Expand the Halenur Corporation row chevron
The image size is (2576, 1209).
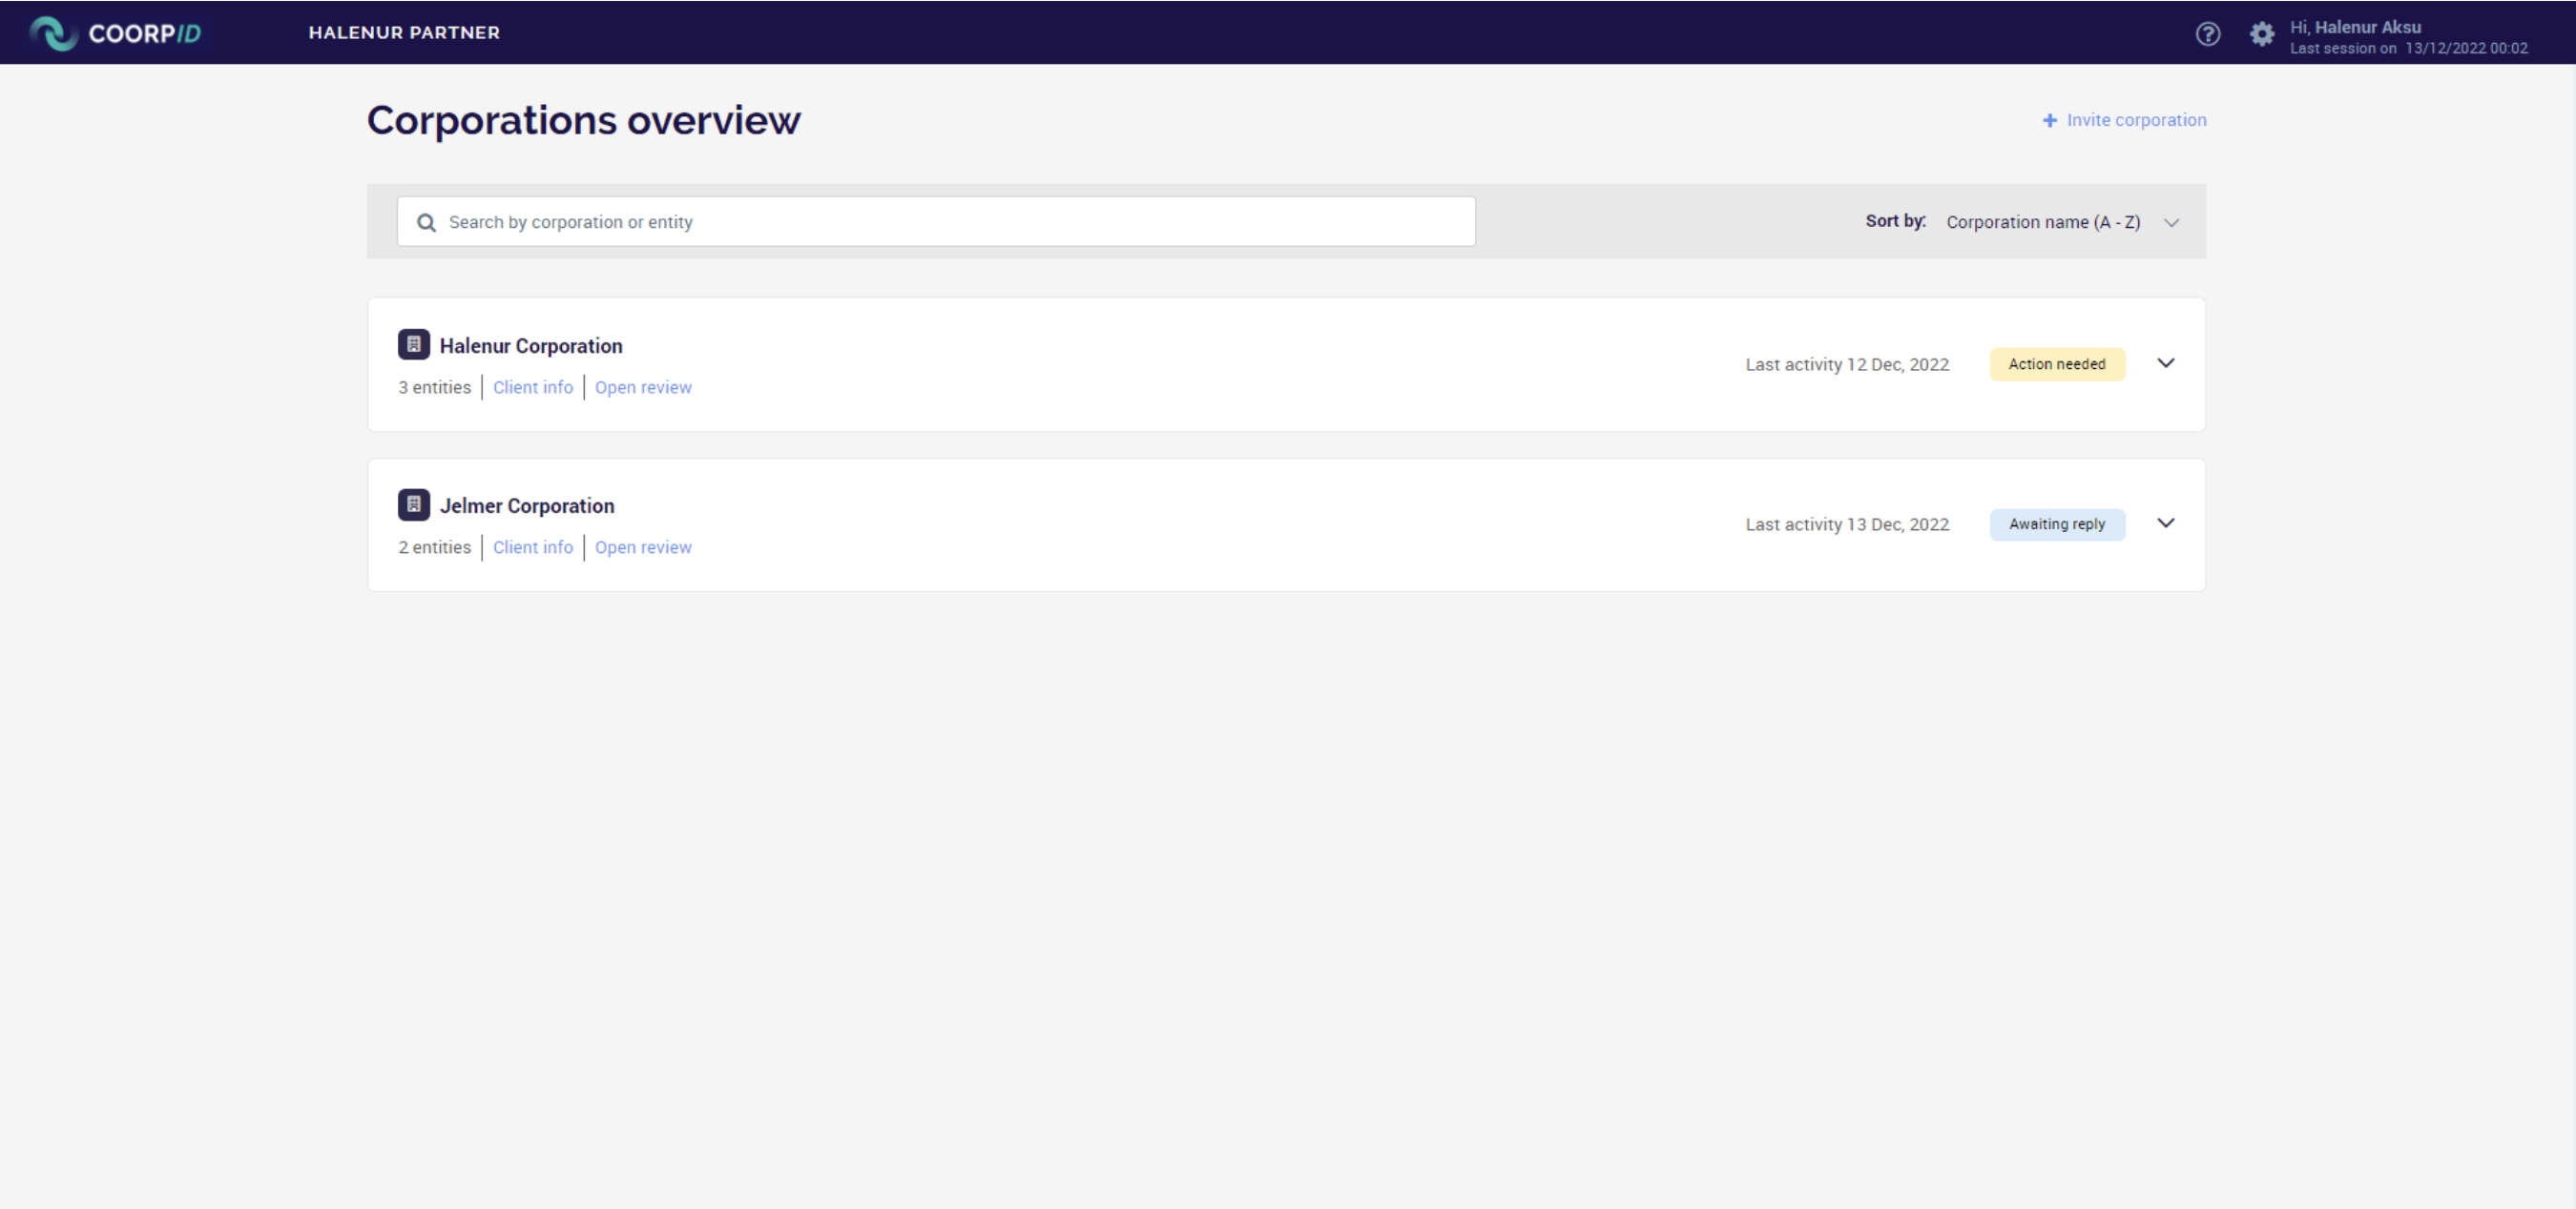click(x=2166, y=362)
